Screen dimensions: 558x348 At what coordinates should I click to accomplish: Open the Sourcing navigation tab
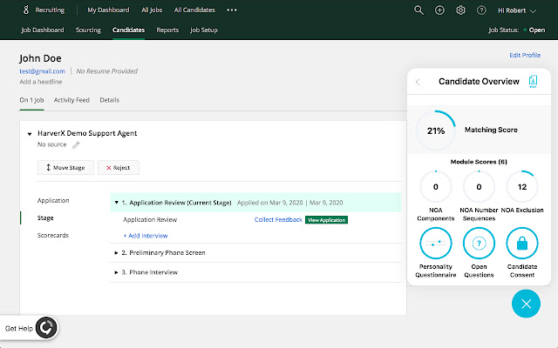click(88, 30)
